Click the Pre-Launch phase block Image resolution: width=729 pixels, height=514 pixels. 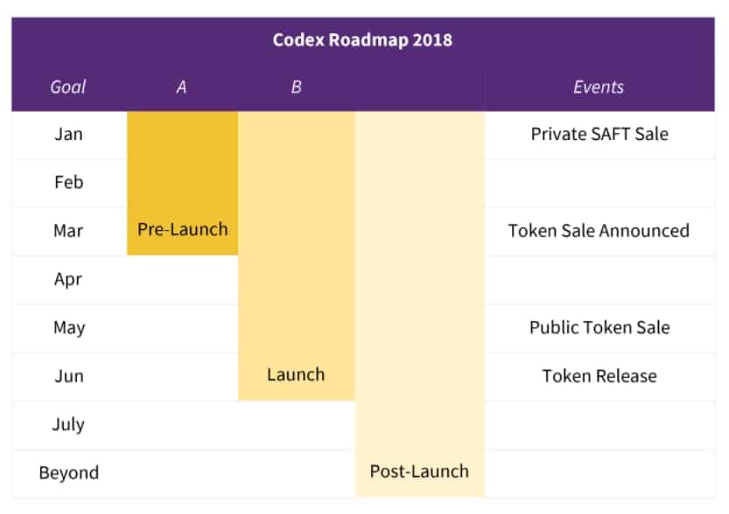click(x=182, y=229)
